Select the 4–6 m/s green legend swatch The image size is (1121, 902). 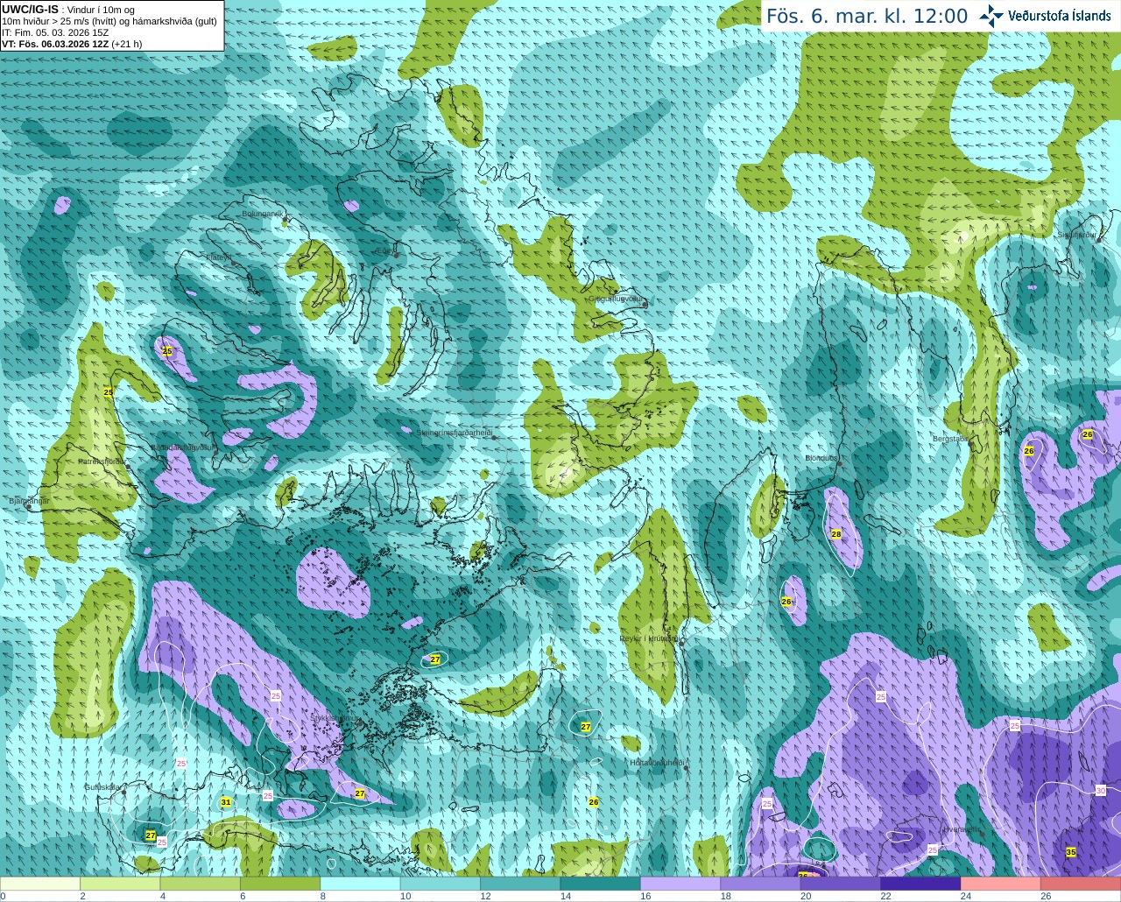click(201, 884)
